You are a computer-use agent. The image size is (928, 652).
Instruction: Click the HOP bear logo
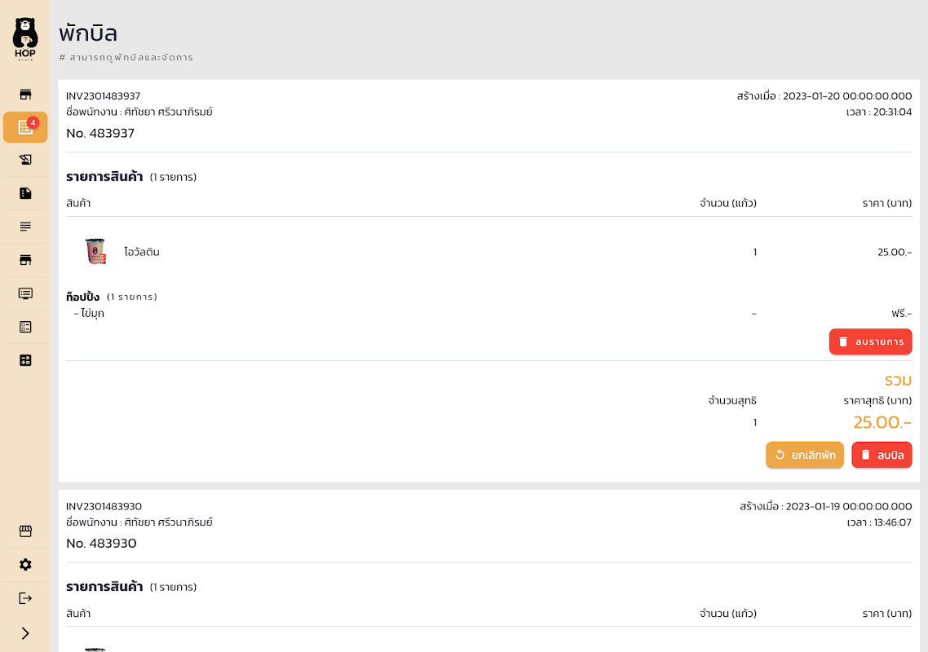25,37
